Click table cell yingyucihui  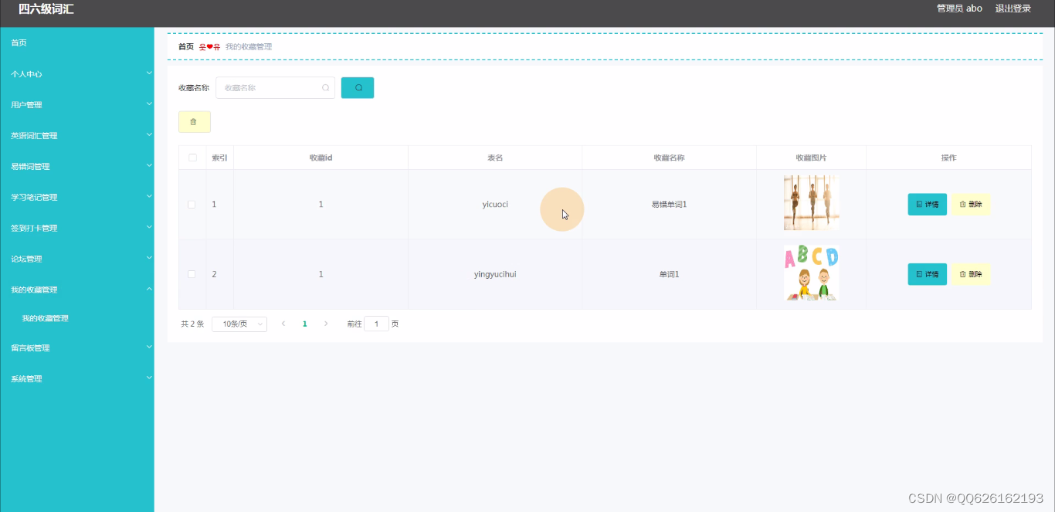coord(495,274)
